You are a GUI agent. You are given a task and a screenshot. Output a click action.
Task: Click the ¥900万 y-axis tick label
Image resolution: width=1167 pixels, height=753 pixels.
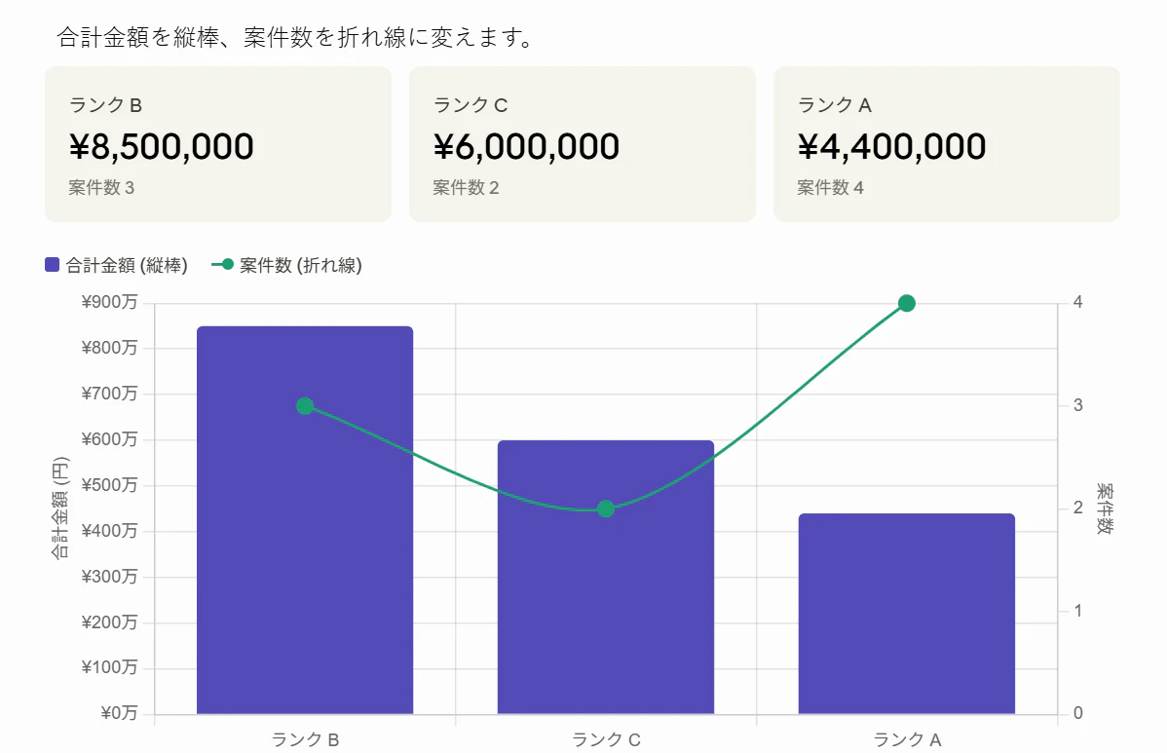(109, 302)
